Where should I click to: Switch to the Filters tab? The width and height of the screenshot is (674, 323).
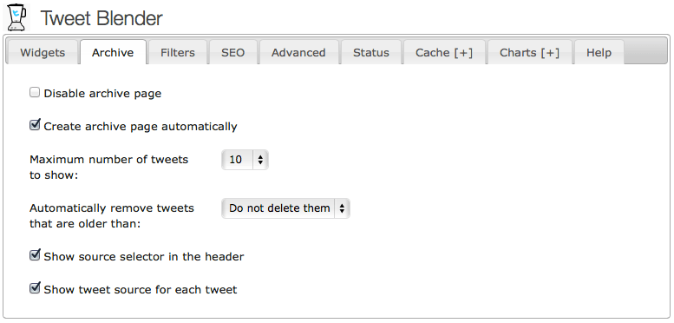178,52
